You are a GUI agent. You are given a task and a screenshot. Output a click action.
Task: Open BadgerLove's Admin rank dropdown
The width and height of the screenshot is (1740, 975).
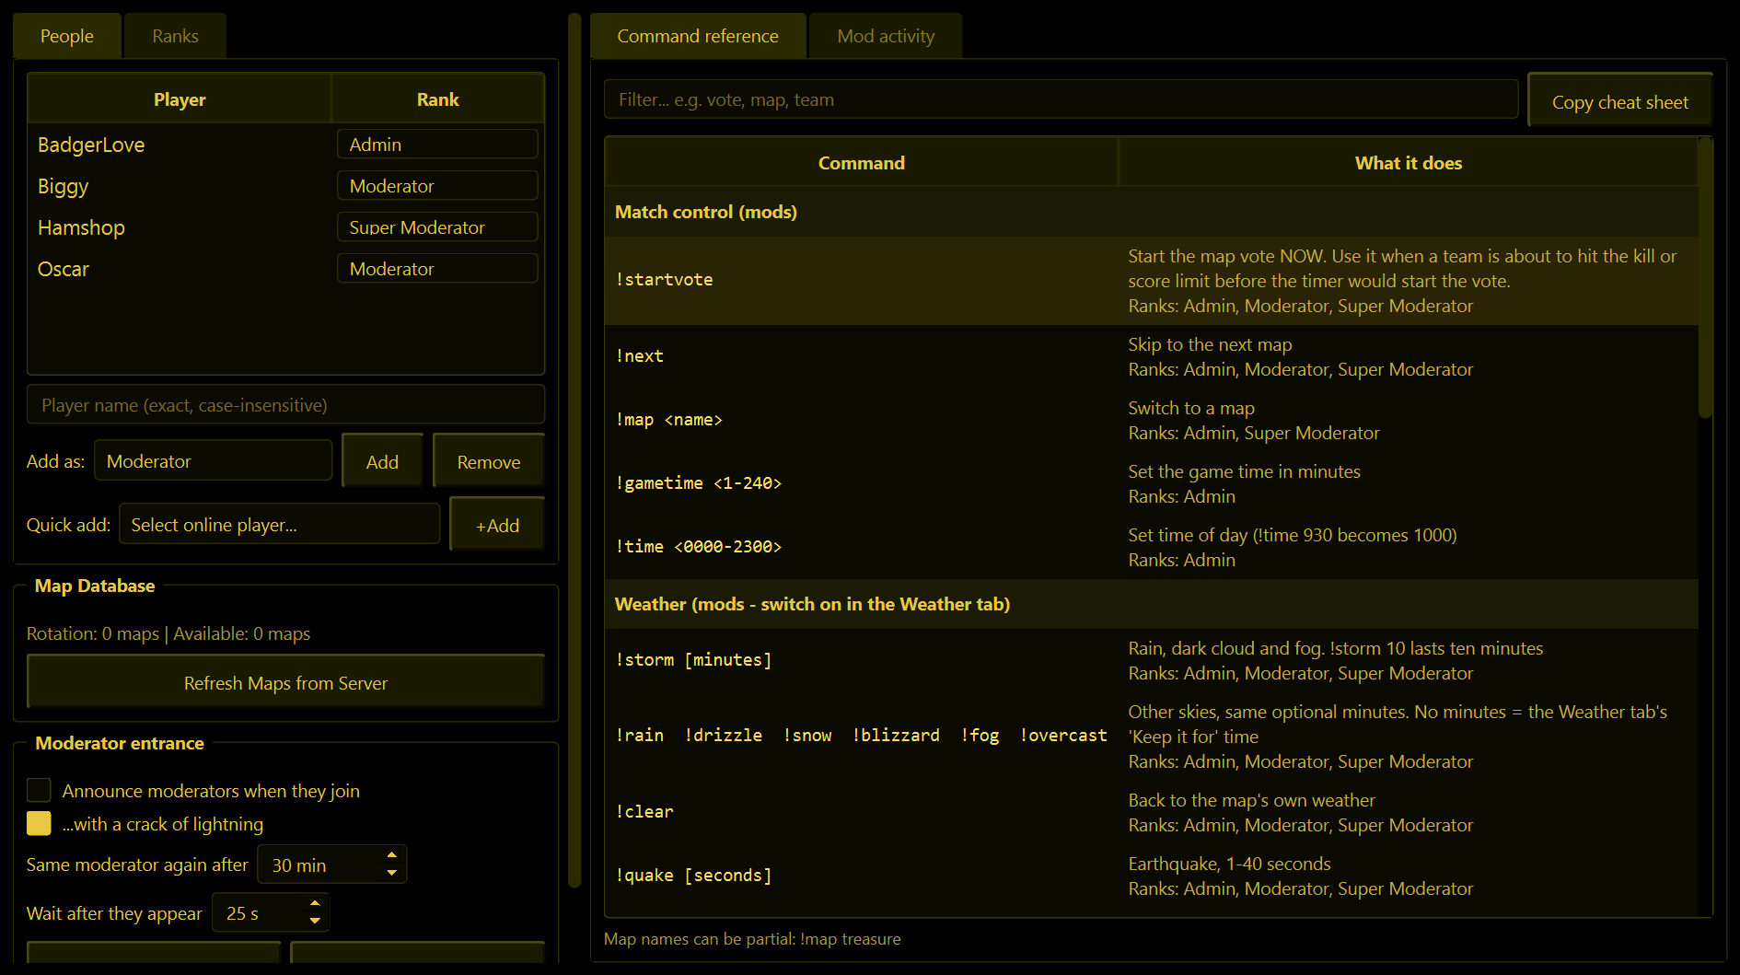pos(437,145)
